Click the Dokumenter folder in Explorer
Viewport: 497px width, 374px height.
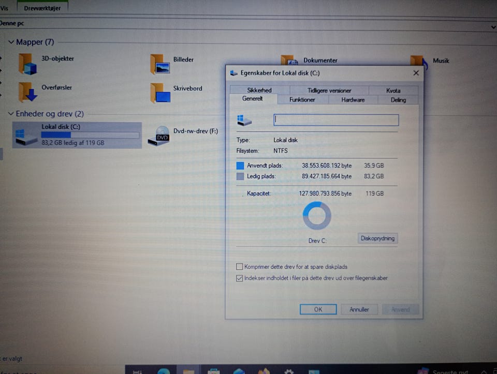click(x=309, y=61)
